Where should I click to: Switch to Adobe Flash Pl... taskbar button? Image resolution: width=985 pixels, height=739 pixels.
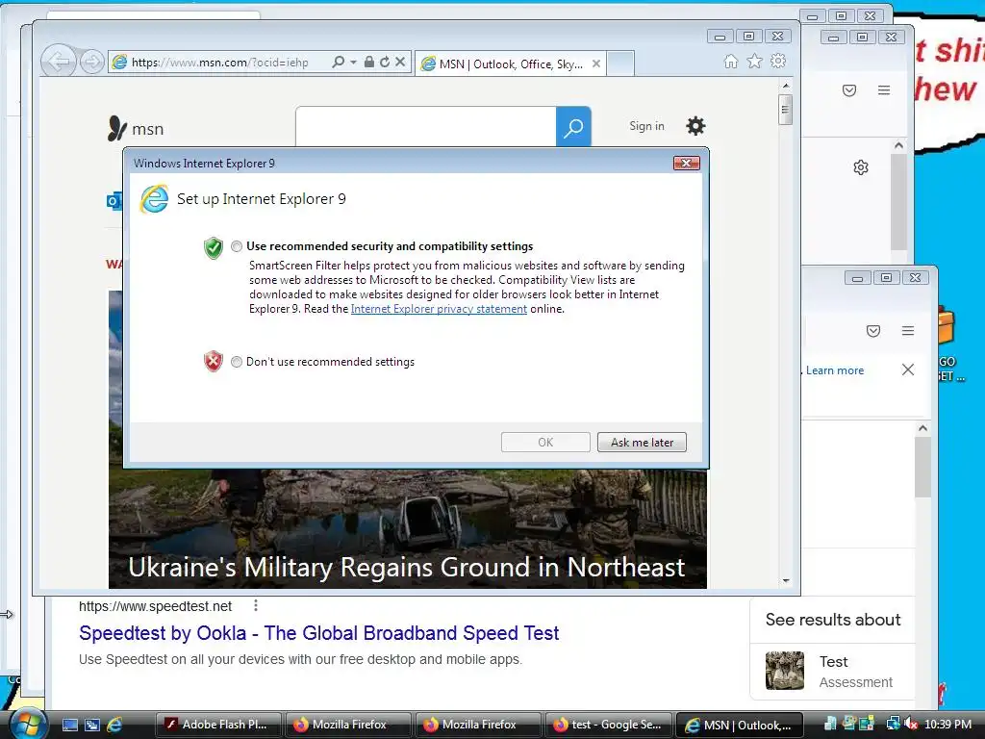click(217, 725)
